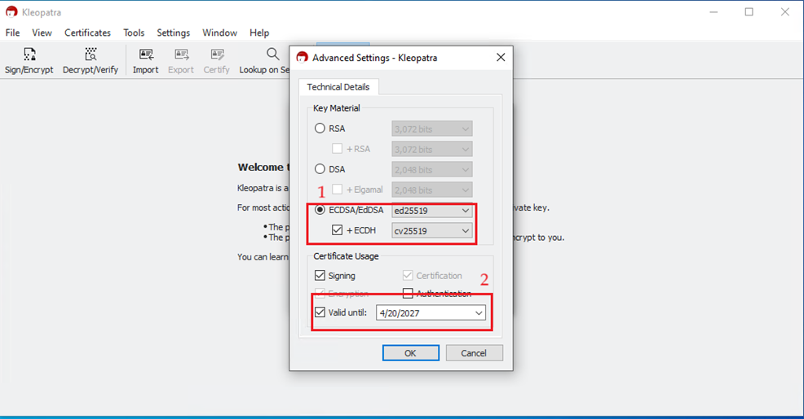Minimize the Kleopatra main window
The image size is (804, 419).
coord(713,11)
